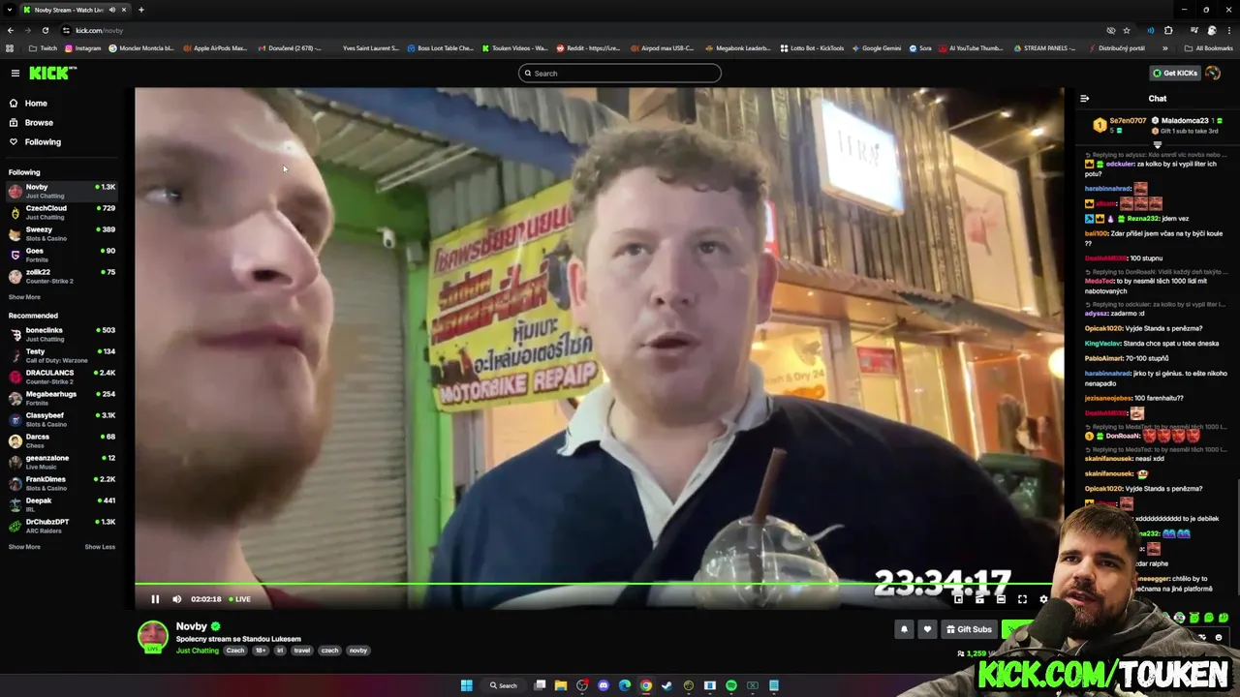Open Darcss Chess channel
This screenshot has height=697, width=1240.
[62, 440]
